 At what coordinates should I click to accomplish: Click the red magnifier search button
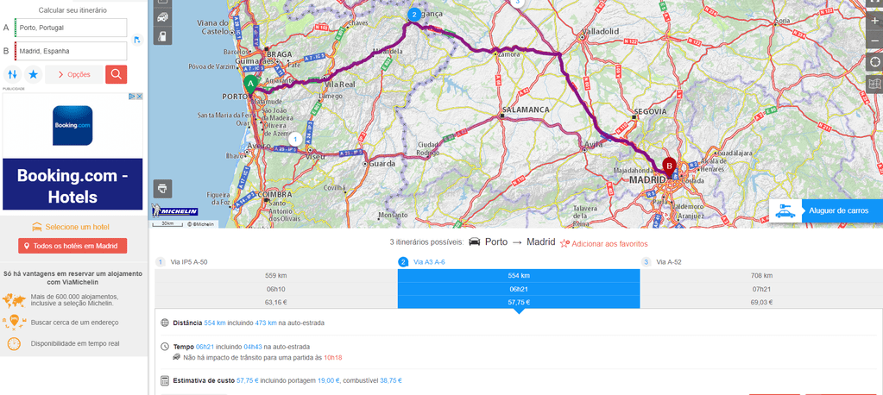[116, 74]
